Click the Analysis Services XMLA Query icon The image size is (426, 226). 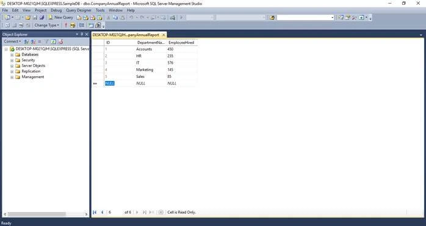pyautogui.click(x=99, y=18)
